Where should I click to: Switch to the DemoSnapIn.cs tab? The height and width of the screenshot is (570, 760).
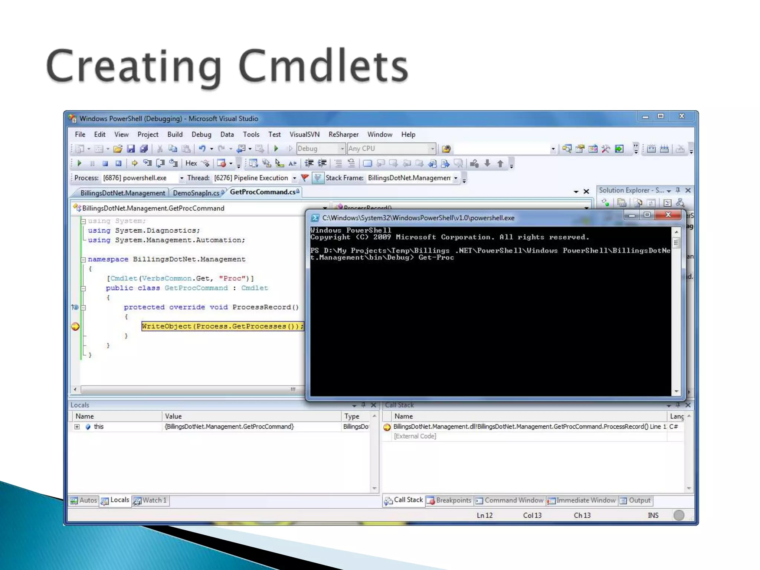(x=197, y=193)
